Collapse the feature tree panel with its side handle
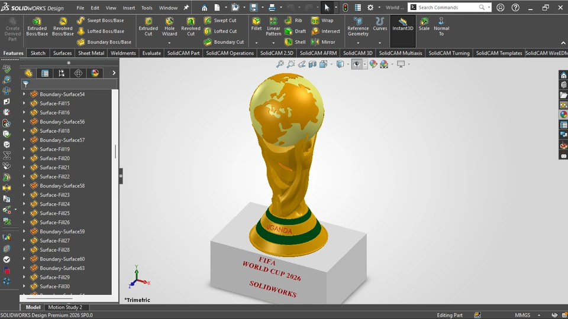This screenshot has width=568, height=319. coord(121,176)
